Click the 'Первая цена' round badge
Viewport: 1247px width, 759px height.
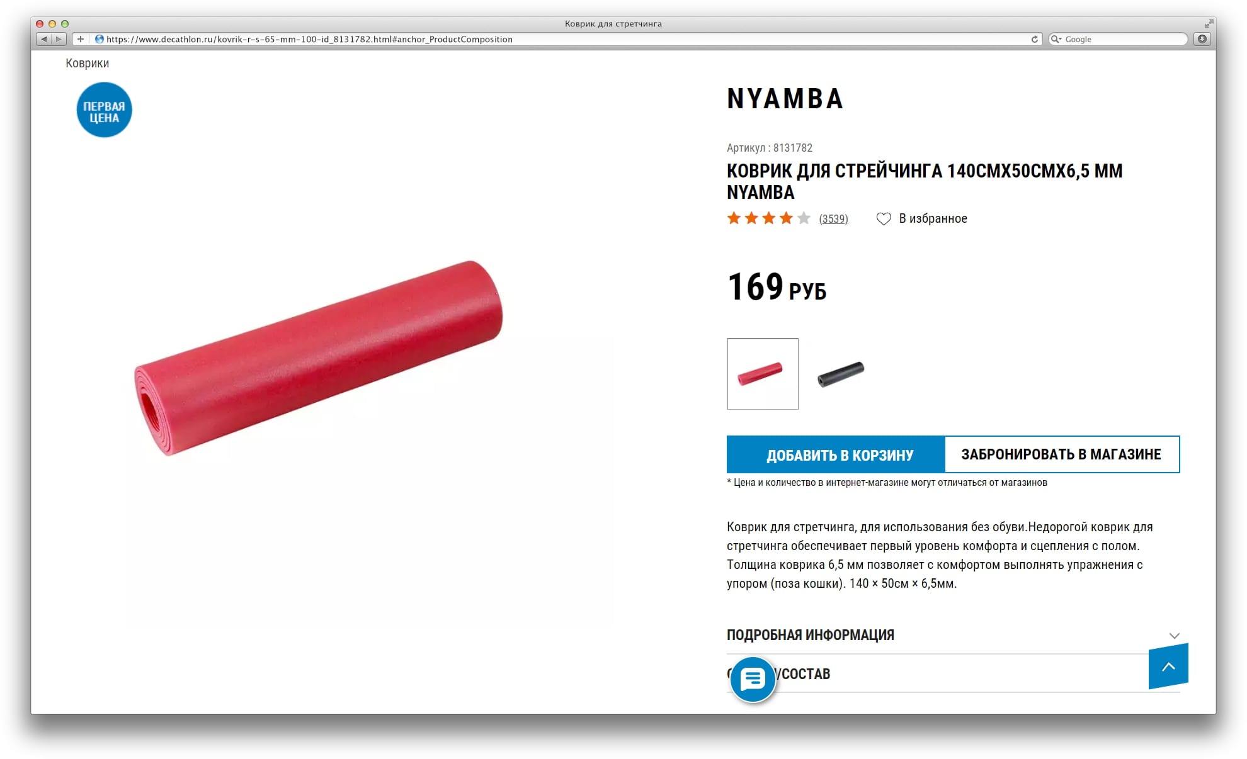pos(104,110)
